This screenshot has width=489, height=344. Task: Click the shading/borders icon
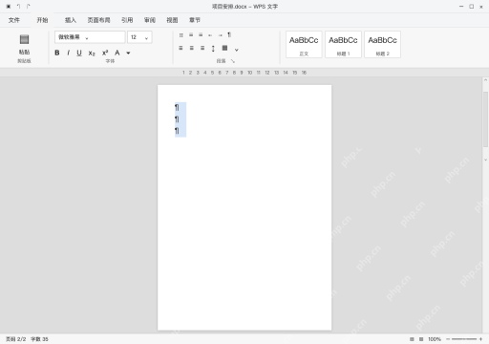[224, 48]
